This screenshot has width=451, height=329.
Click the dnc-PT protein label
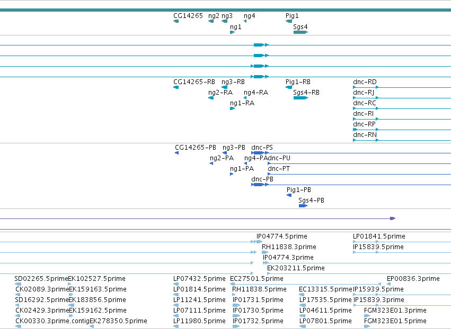click(279, 169)
